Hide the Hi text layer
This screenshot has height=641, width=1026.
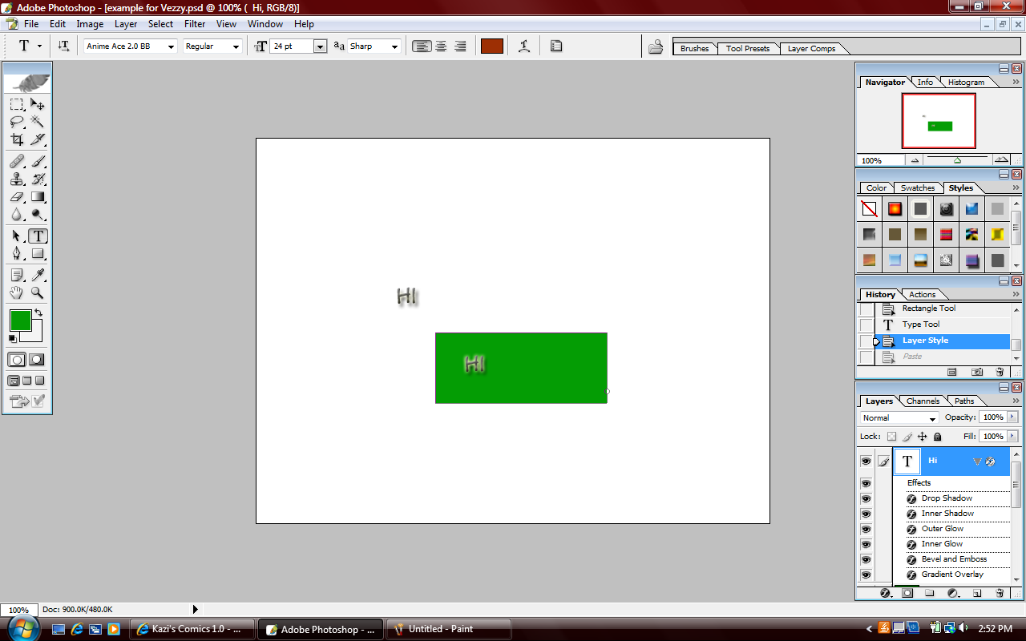coord(866,461)
